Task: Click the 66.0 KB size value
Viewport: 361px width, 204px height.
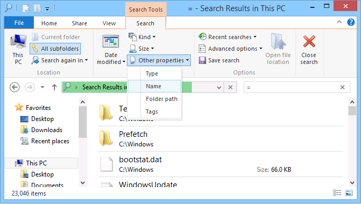Action: pos(281,170)
